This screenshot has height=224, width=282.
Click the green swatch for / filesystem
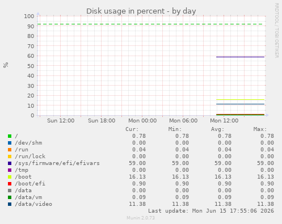[x=10, y=136]
